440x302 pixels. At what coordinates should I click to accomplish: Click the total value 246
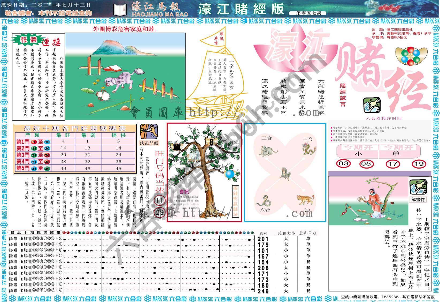[x=263, y=291]
